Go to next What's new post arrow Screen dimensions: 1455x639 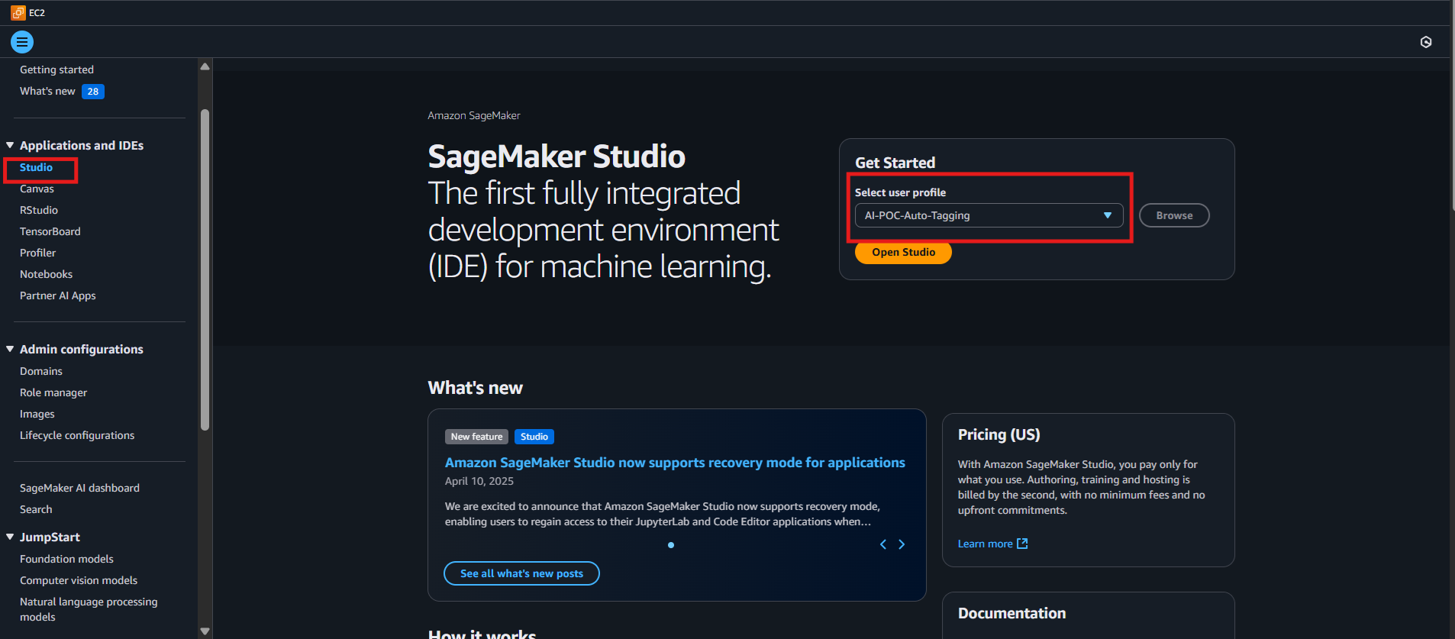902,544
